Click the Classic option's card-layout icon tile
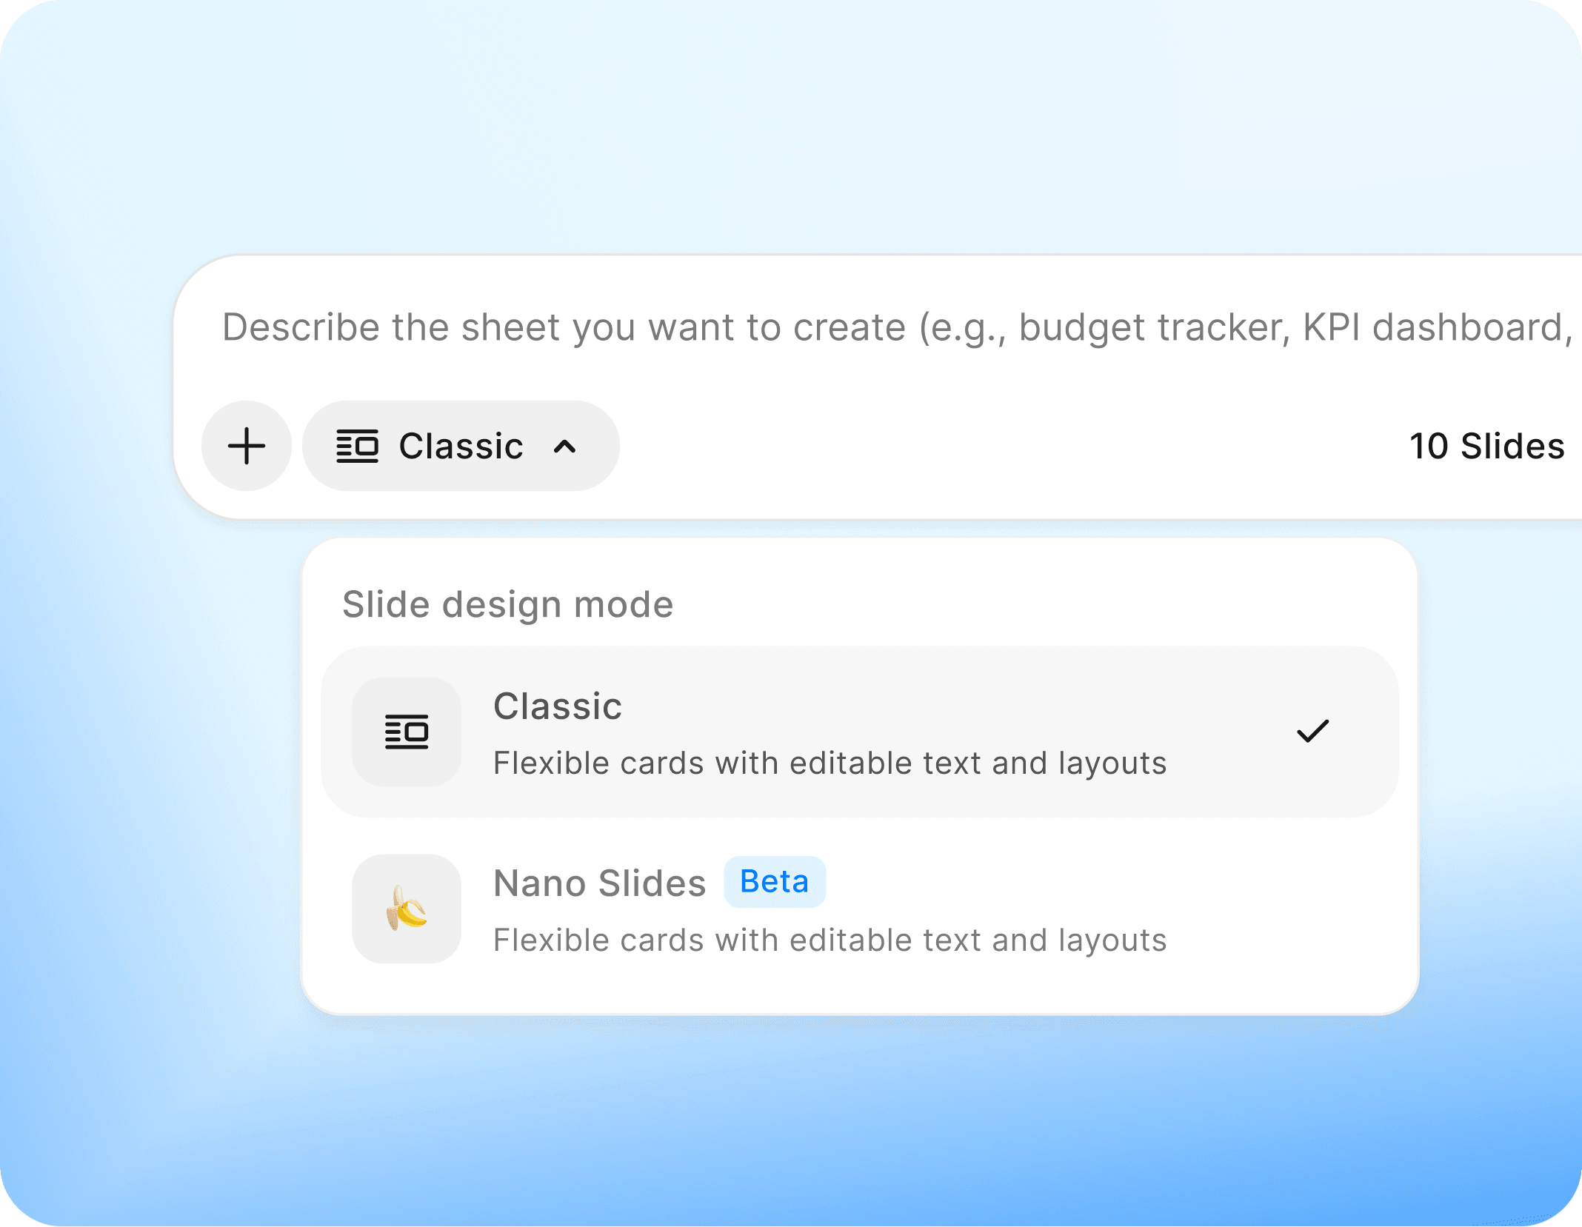Viewport: 1582px width, 1227px height. (x=407, y=732)
